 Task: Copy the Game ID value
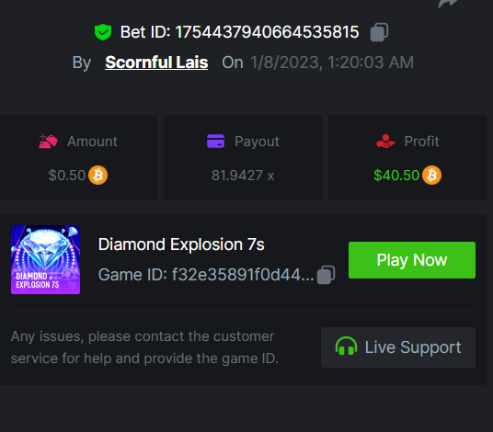pyautogui.click(x=326, y=275)
